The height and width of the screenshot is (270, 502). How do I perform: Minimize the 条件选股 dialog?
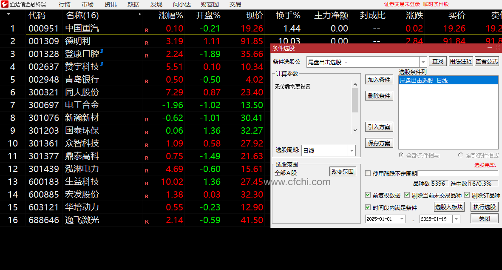pyautogui.click(x=490, y=48)
